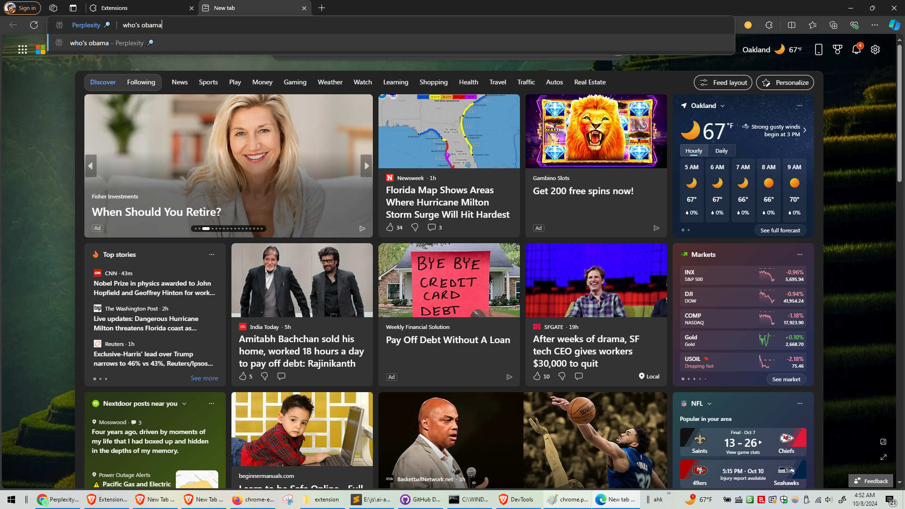Open the page settings gear icon
Viewport: 905px width, 509px height.
(x=875, y=49)
